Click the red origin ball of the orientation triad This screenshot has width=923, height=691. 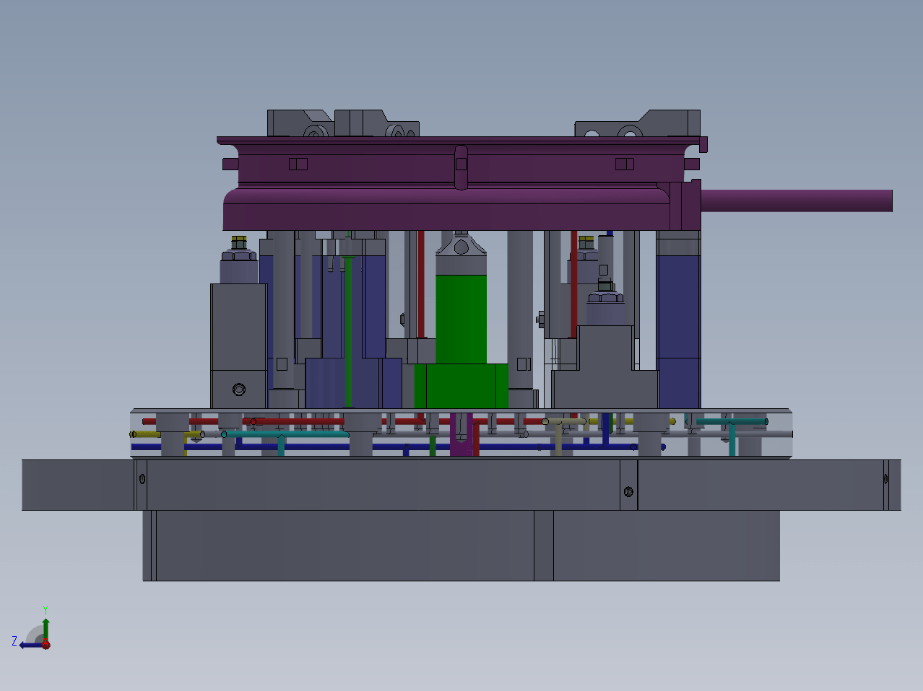45,645
